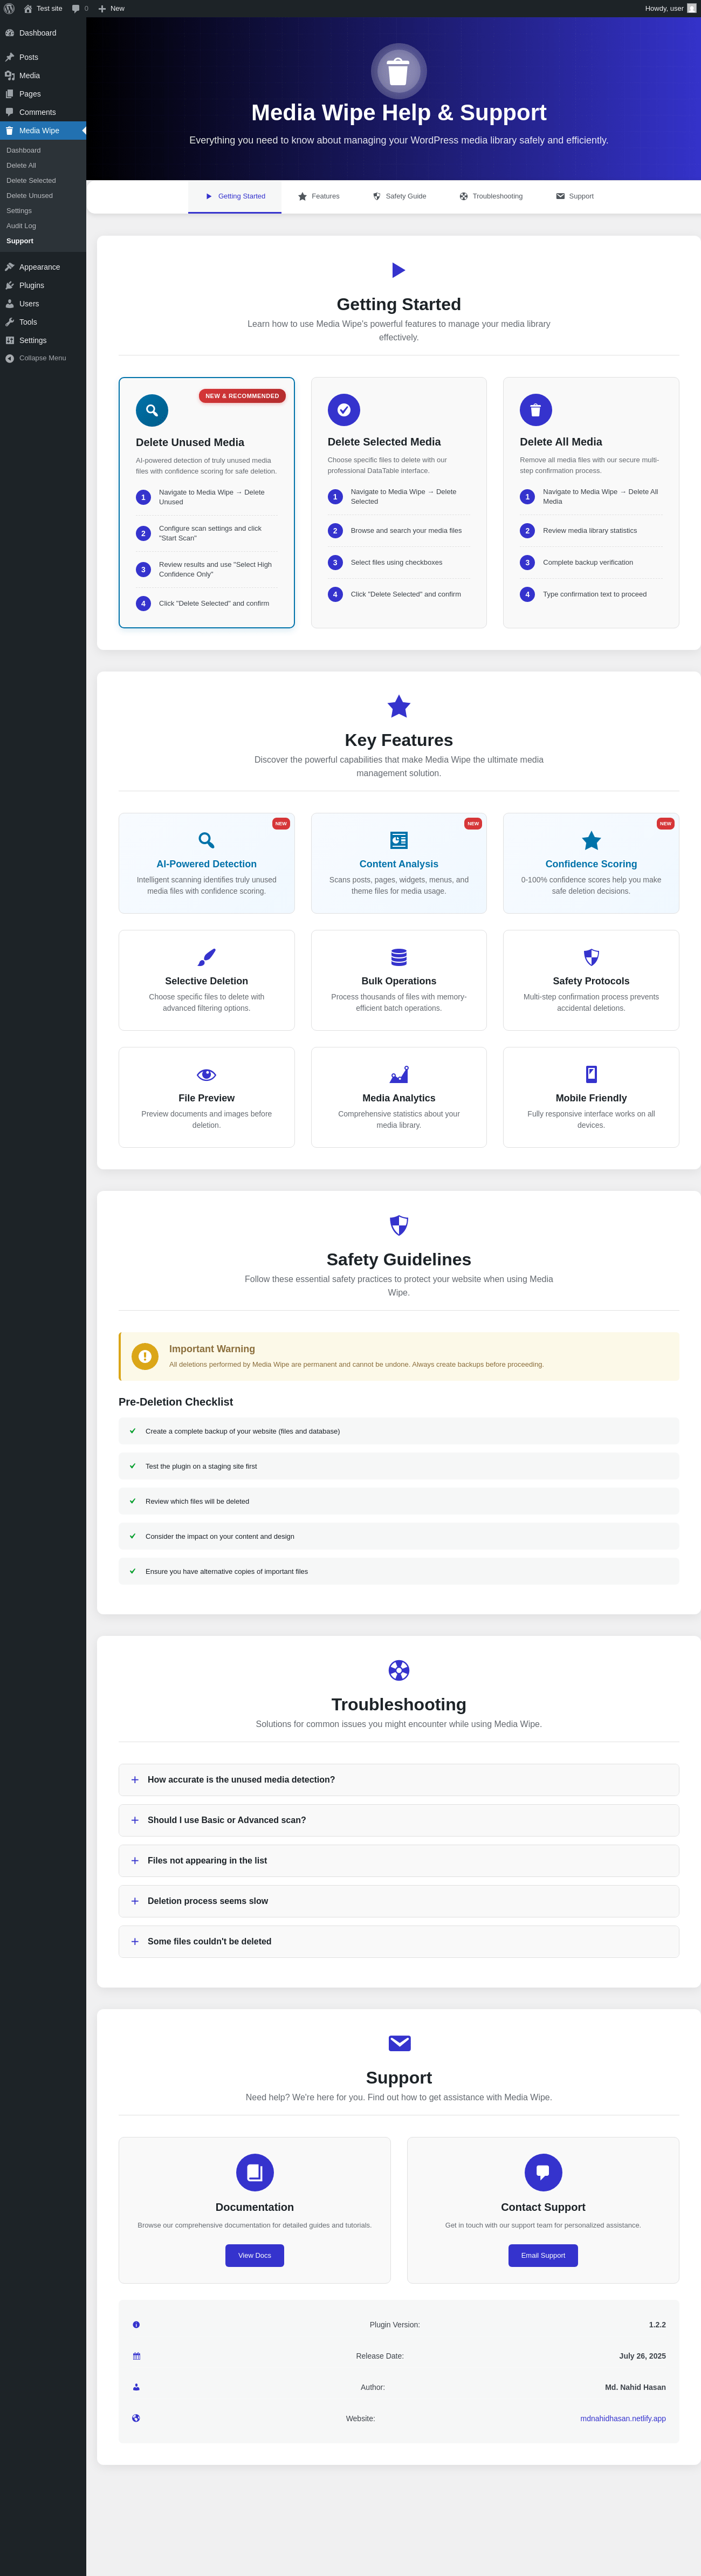Switch to the Troubleshooting tab
This screenshot has height=2576, width=701.
[491, 196]
